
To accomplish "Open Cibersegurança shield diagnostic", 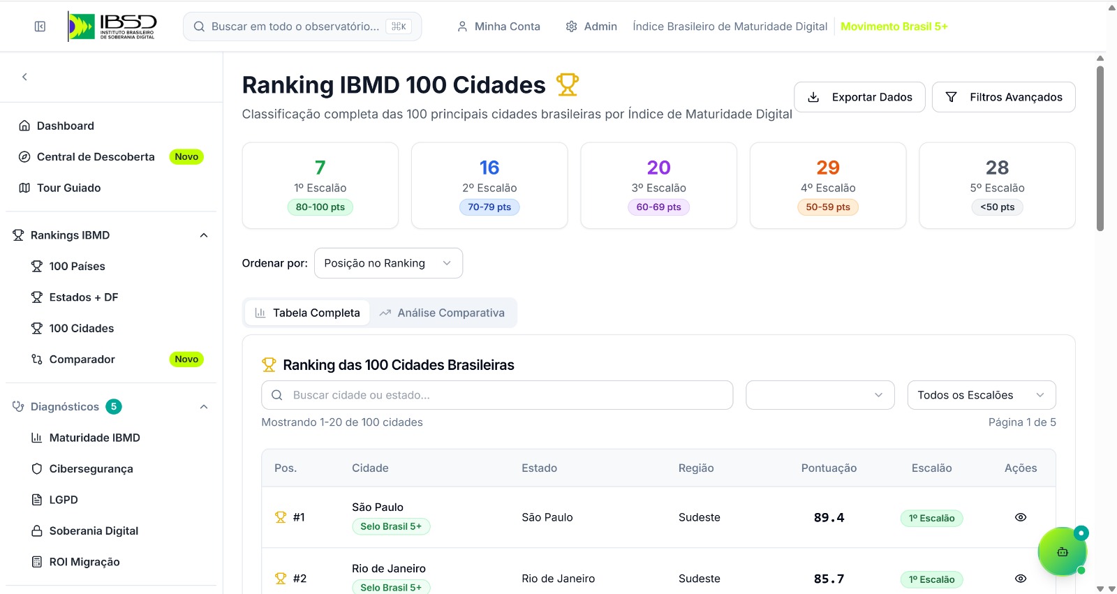I will [x=91, y=469].
